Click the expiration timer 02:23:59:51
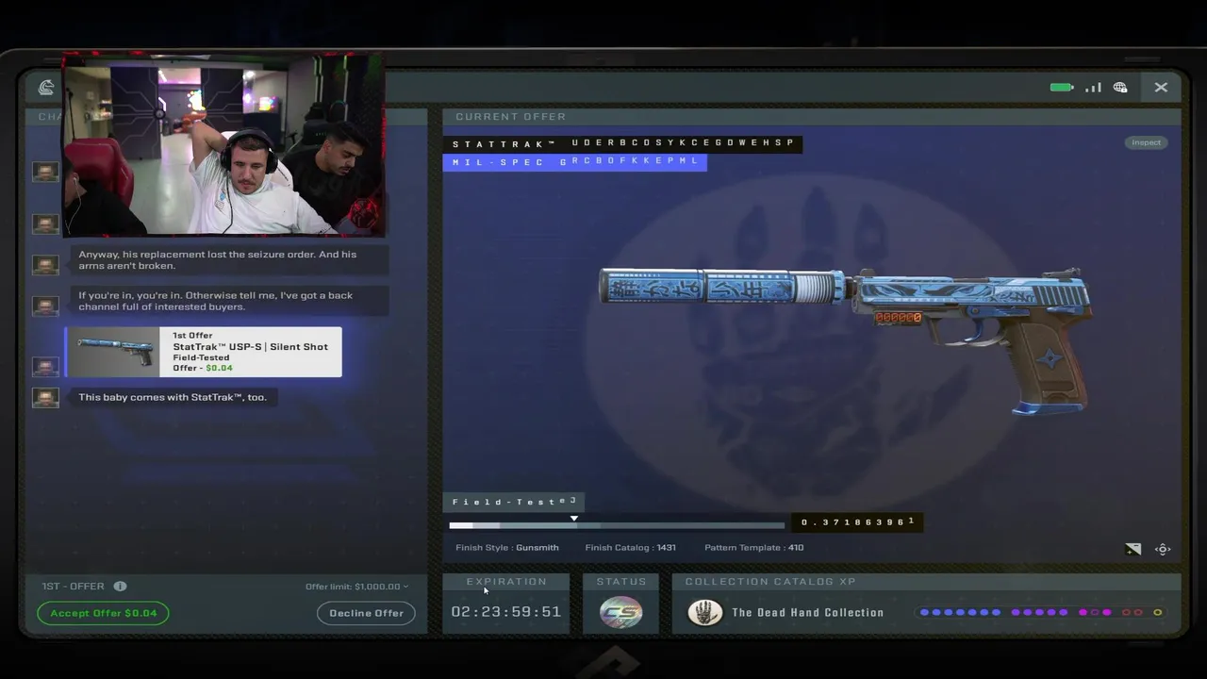The height and width of the screenshot is (679, 1207). tap(506, 612)
